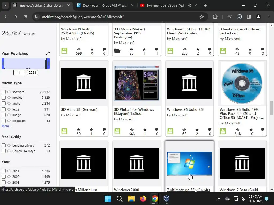Open the media control icon in toolbar
274x205 pixels.
(x=230, y=17)
